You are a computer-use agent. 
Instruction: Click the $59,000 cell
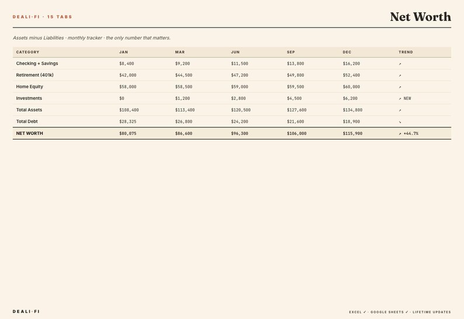tap(240, 86)
